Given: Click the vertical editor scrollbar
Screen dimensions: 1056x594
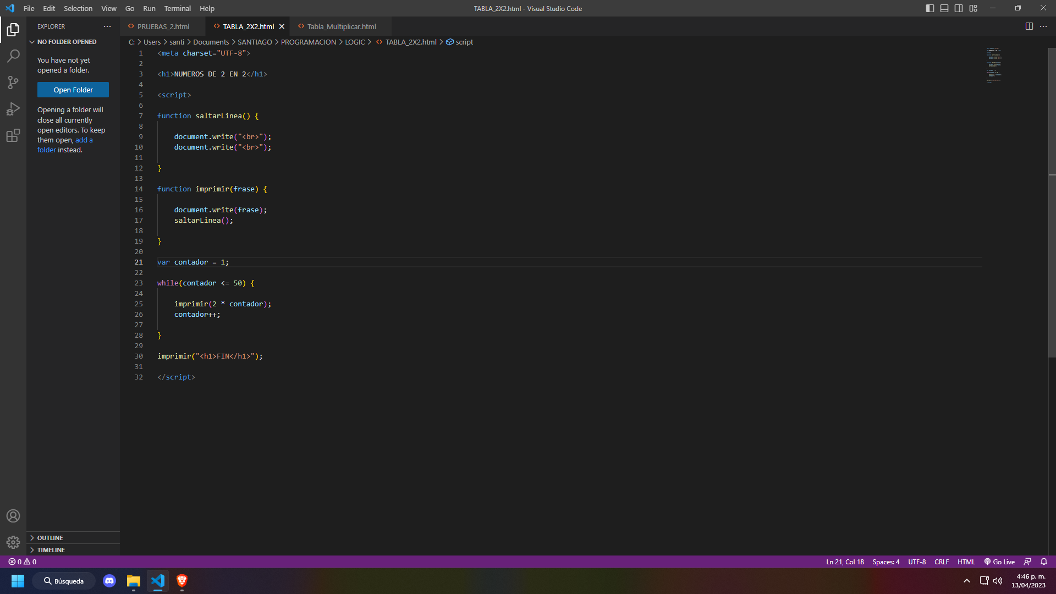Looking at the screenshot, I should pyautogui.click(x=1052, y=202).
